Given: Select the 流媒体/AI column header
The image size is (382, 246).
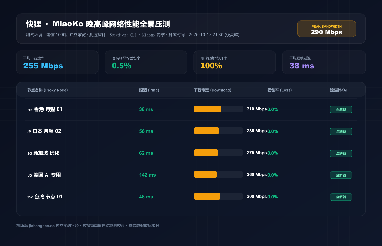Looking at the screenshot, I should (339, 90).
